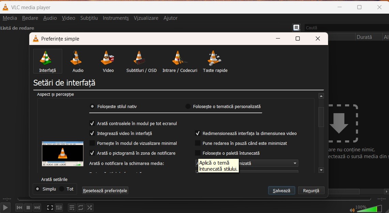Open the Instrumente menu

[x=115, y=18]
